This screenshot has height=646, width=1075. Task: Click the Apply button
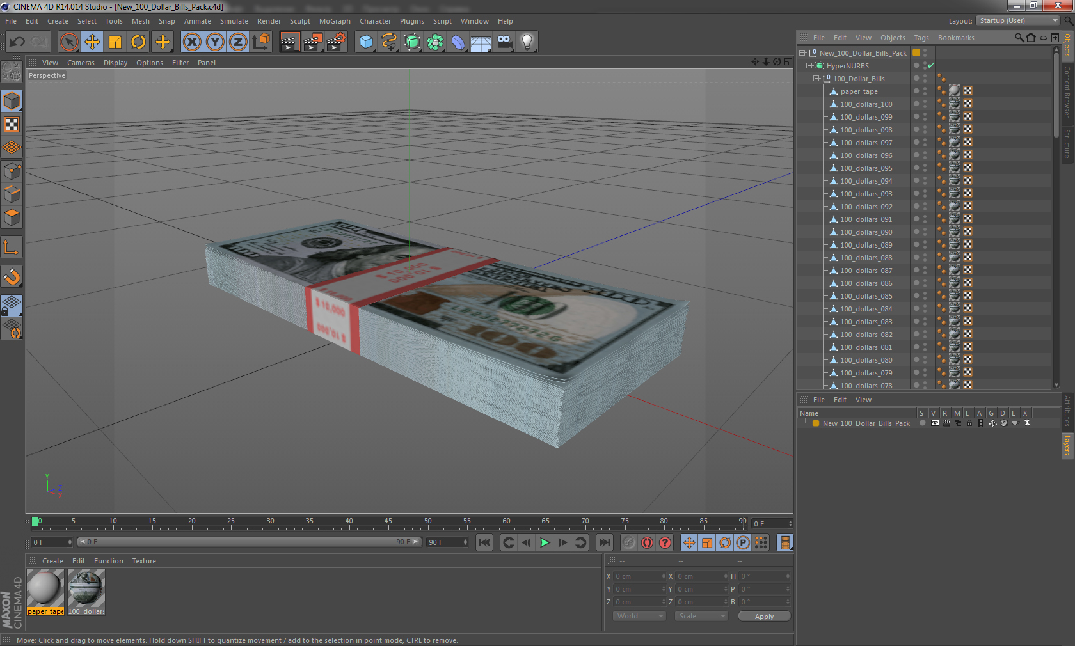[x=764, y=617]
